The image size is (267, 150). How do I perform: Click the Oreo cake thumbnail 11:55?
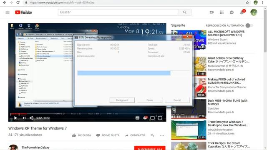point(200,66)
